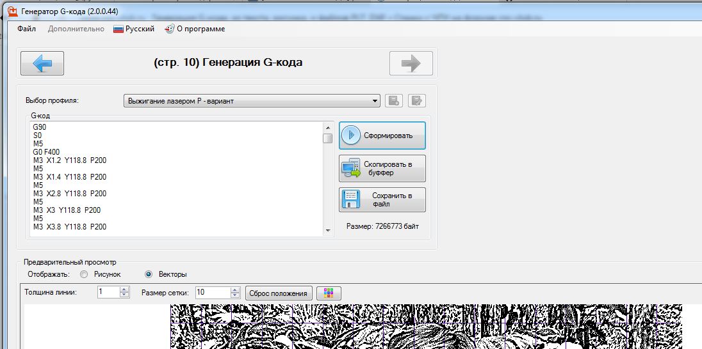Click the G-code generator app icon in title bar

(13, 11)
